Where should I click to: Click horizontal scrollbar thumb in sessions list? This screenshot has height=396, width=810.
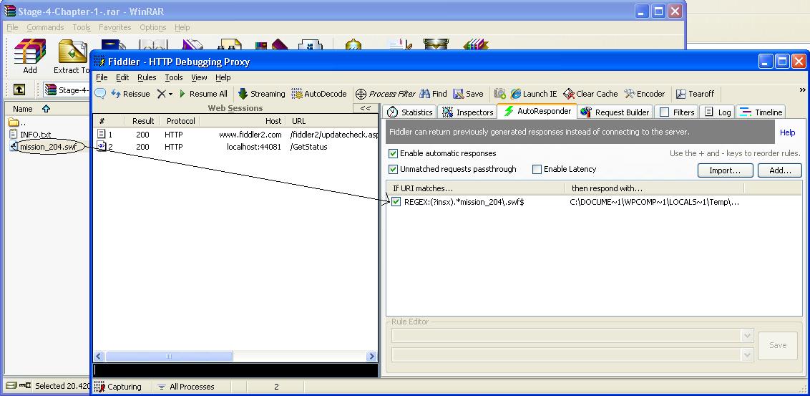(169, 357)
